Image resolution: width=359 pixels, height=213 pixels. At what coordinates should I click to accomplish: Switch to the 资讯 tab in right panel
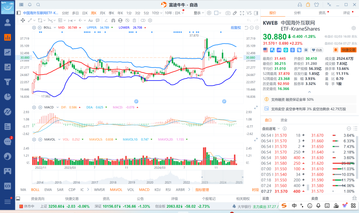pos(322,13)
